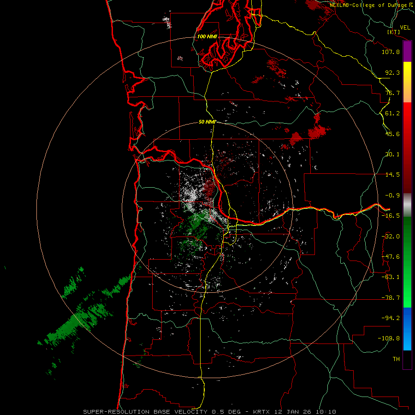Click the -109.8 scale value
Image resolution: width=415 pixels, height=415 pixels.
pyautogui.click(x=389, y=338)
